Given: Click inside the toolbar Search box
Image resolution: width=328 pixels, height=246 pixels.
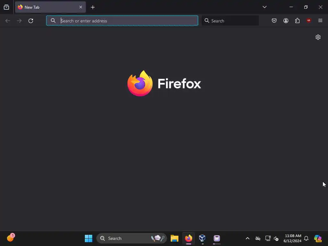Looking at the screenshot, I should coord(230,20).
